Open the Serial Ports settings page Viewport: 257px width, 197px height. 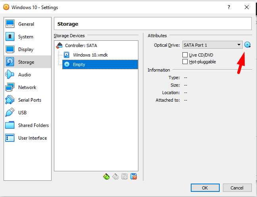[29, 100]
